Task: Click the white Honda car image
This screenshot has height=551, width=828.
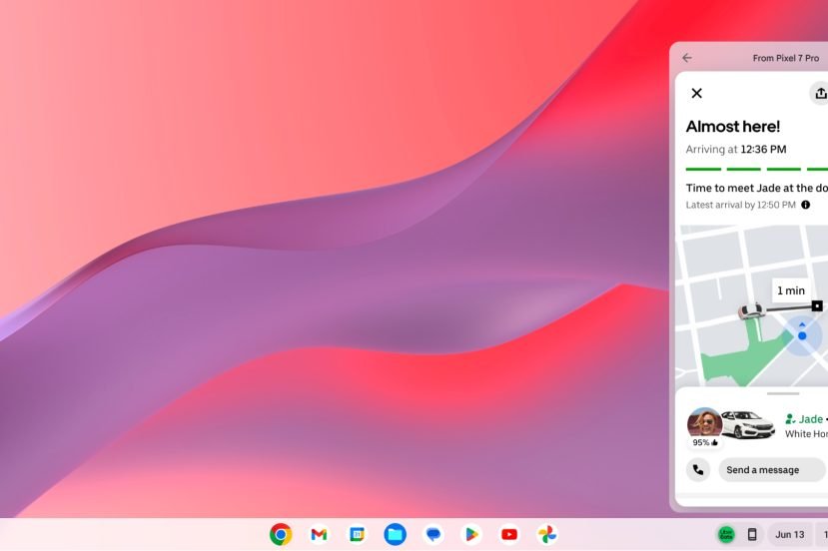Action: [x=748, y=425]
